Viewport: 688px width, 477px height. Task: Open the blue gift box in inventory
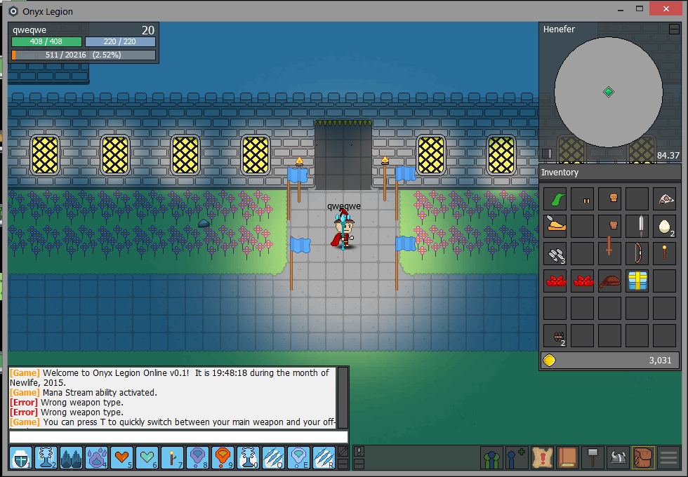click(637, 281)
